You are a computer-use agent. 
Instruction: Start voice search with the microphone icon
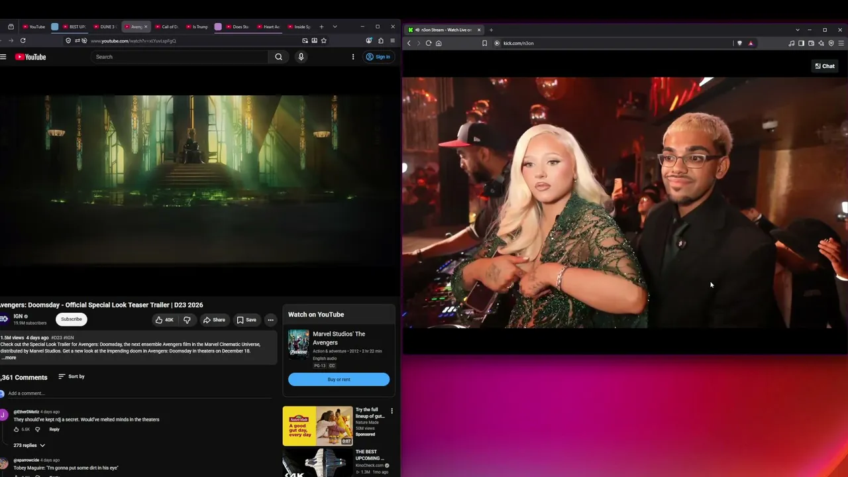coord(301,57)
